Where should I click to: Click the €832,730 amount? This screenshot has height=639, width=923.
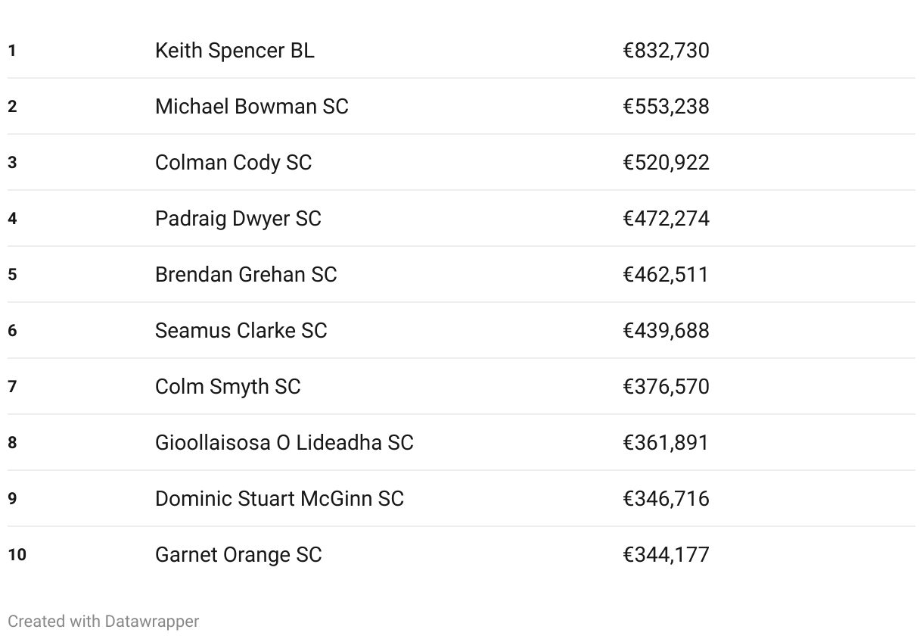point(666,51)
